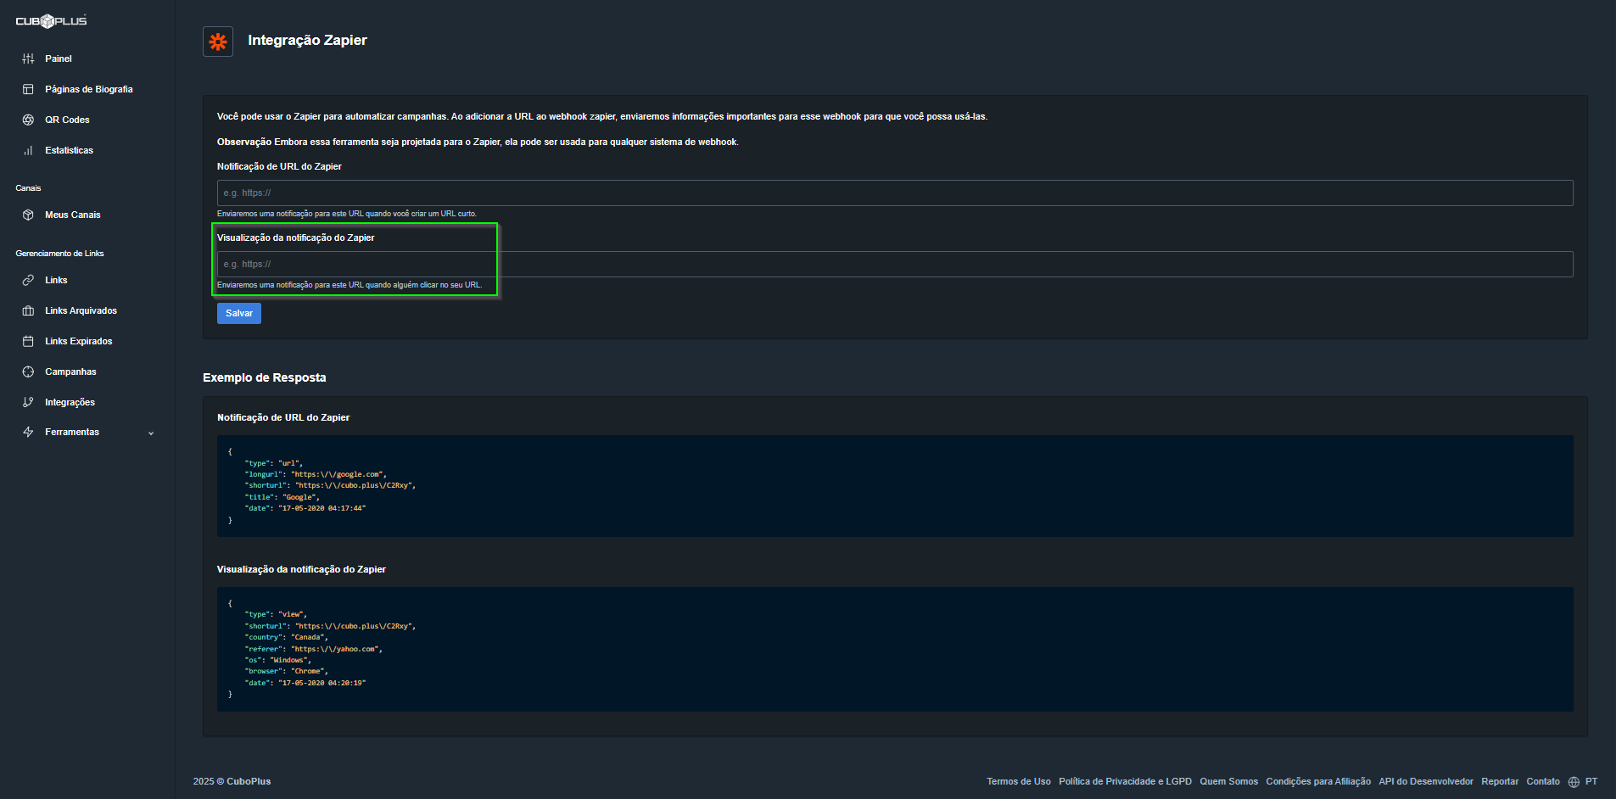Click the URL notification JSON example block

pos(895,486)
